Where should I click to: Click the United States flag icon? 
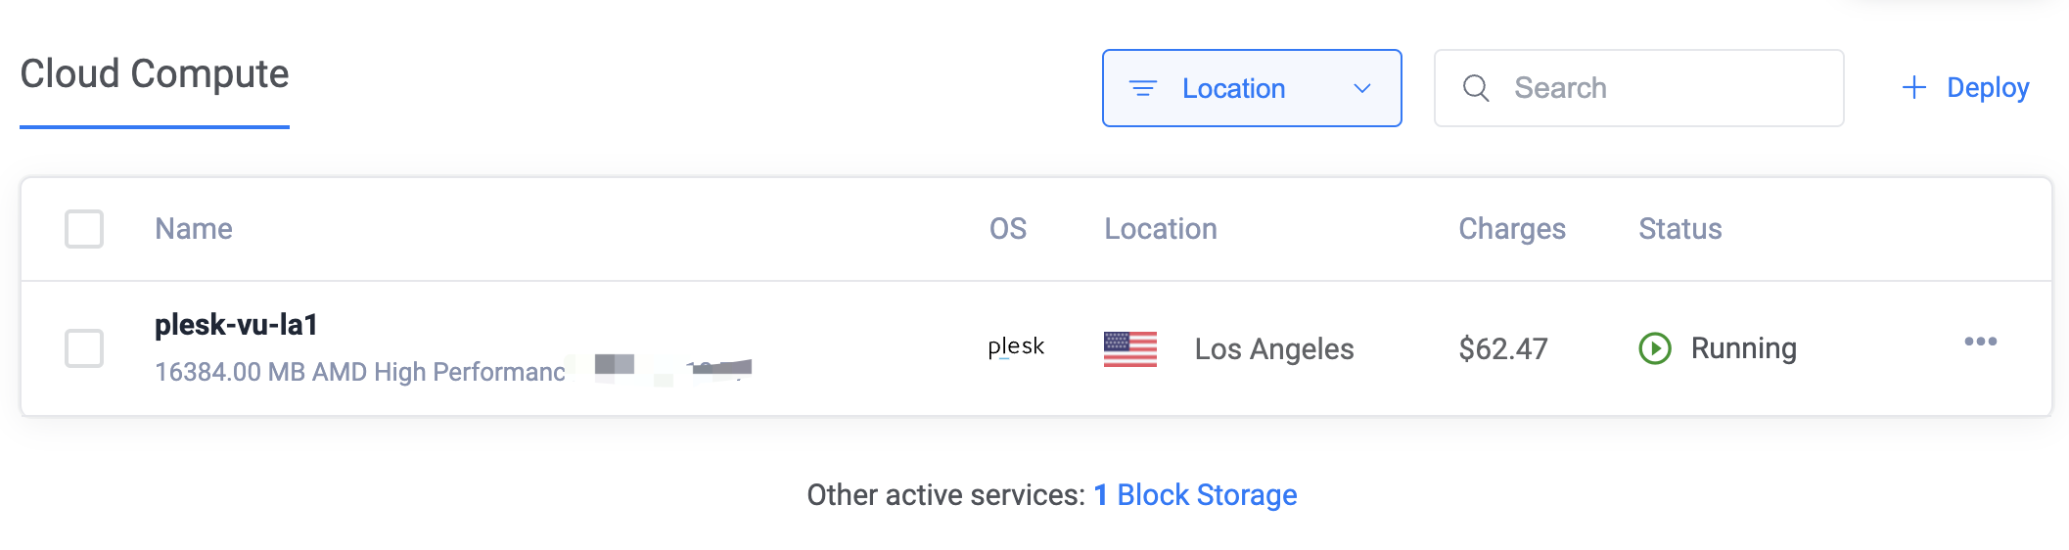click(x=1130, y=348)
